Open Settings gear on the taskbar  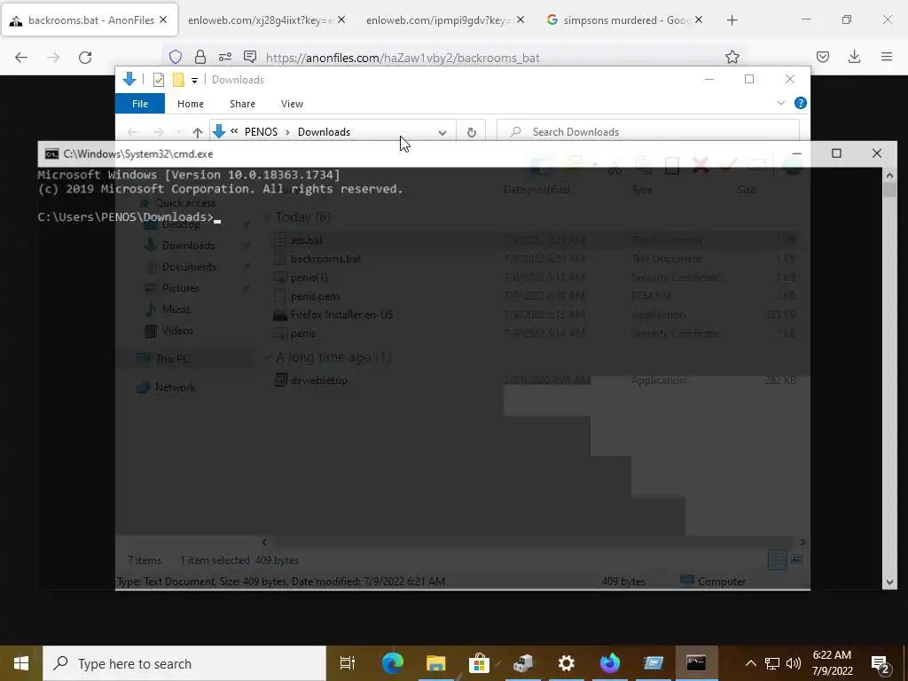click(566, 663)
